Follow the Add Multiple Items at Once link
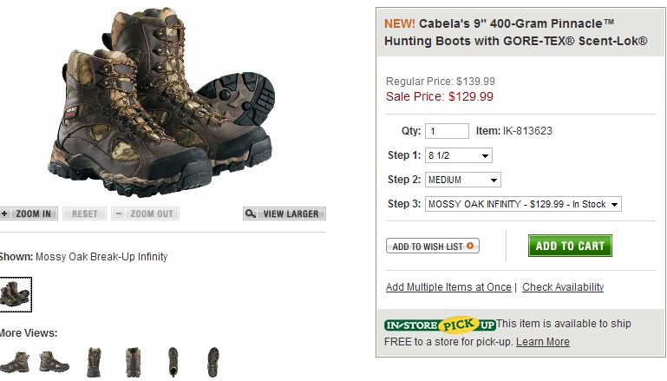667x381 pixels. (x=448, y=287)
